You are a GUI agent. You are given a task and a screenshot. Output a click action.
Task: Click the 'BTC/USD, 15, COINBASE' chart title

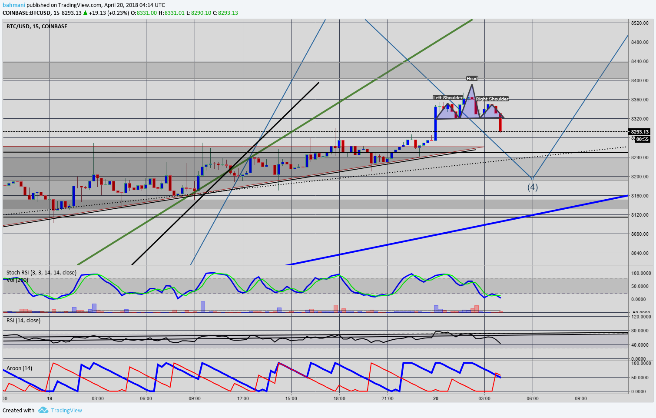click(37, 27)
